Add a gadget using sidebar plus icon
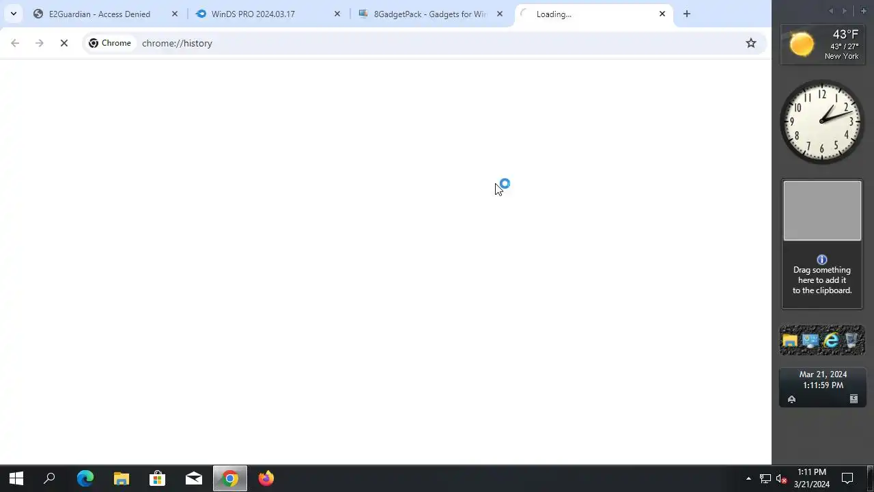This screenshot has height=492, width=874. (x=863, y=11)
